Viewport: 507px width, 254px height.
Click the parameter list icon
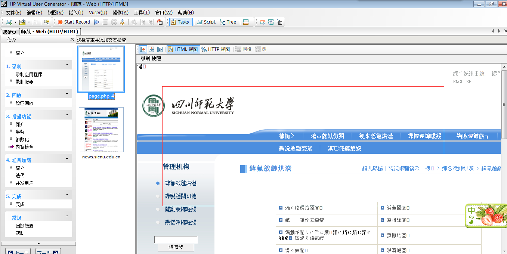pyautogui.click(x=271, y=22)
